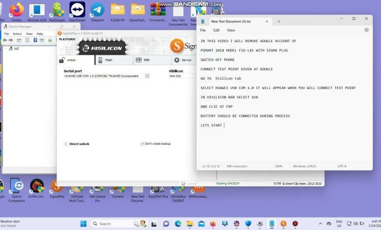Switch to the Flash tab in SigmaPlus

click(x=113, y=60)
